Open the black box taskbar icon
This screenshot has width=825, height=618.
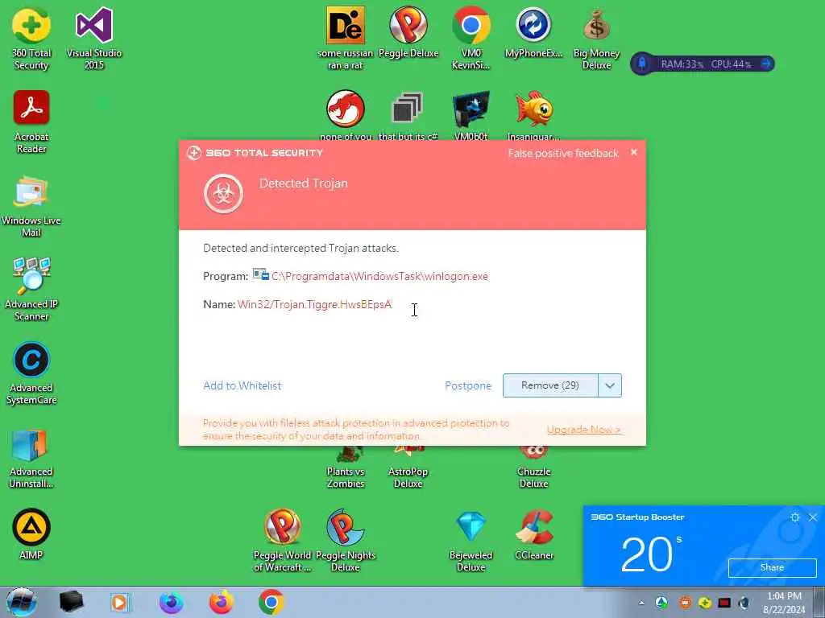[72, 602]
